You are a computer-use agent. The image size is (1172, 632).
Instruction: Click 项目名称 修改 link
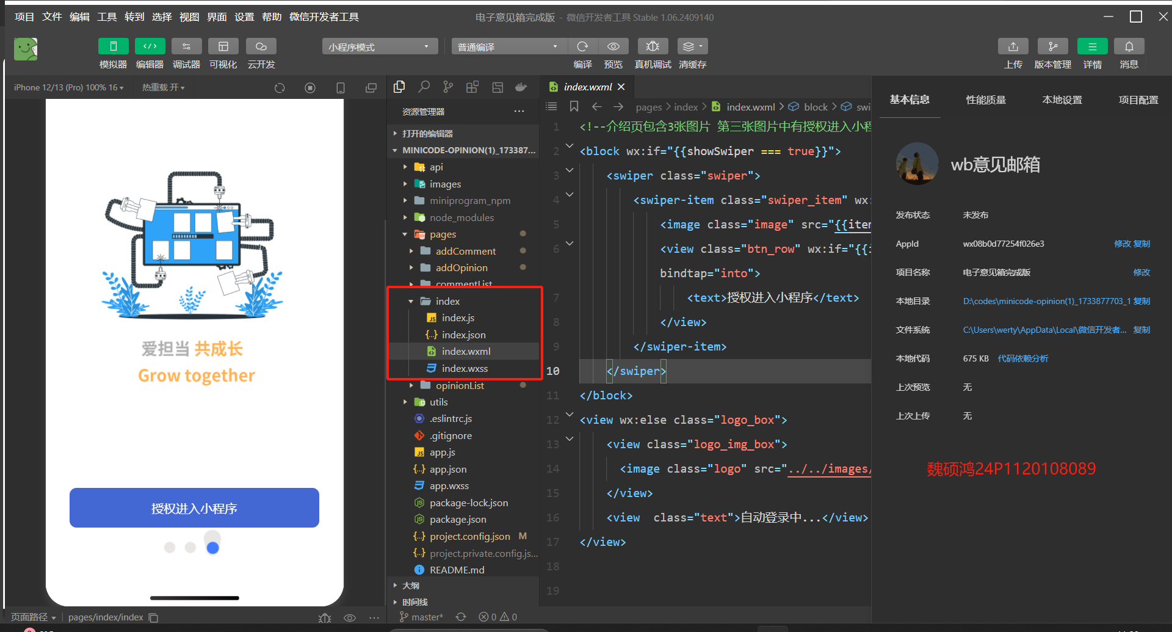click(x=1141, y=272)
